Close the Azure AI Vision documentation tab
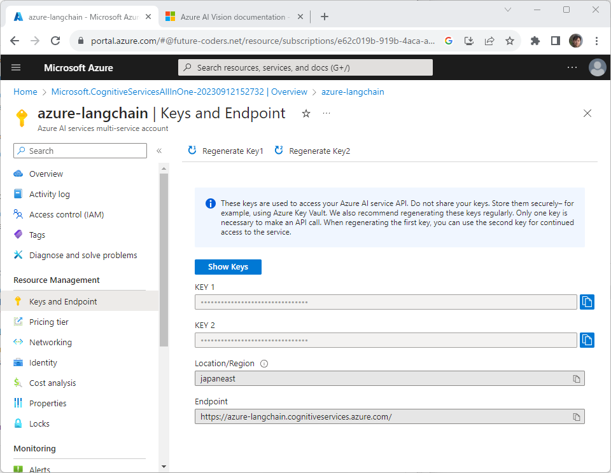The image size is (611, 473). 300,17
